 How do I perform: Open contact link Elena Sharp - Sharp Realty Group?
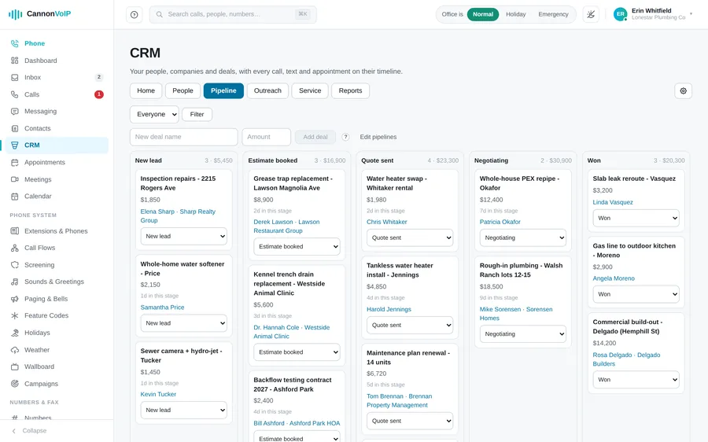178,215
